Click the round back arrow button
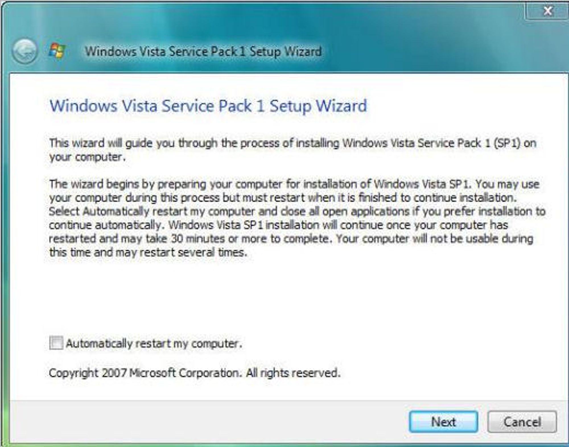 click(x=24, y=51)
